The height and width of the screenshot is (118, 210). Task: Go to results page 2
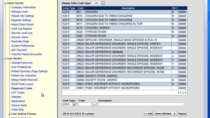coord(181,92)
